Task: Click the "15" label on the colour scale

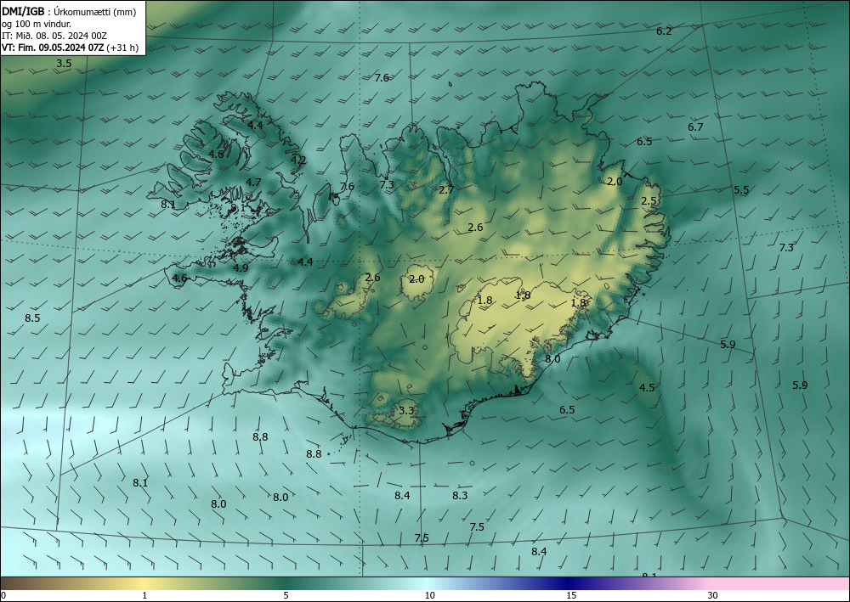Action: tap(571, 595)
